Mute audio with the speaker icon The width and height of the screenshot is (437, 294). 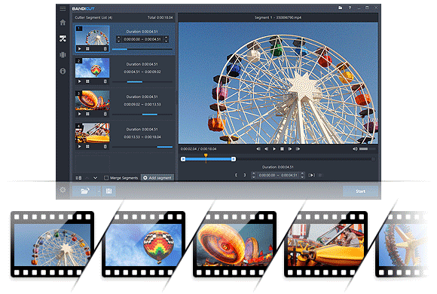(355, 149)
